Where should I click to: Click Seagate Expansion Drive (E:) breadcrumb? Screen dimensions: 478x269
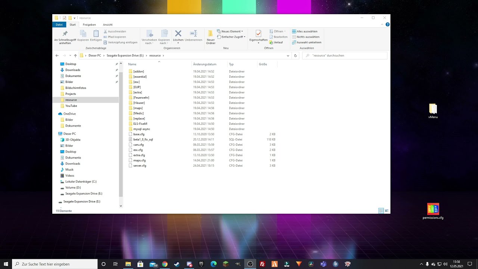[x=125, y=56]
